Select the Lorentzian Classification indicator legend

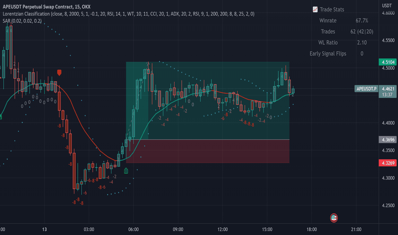click(x=129, y=14)
